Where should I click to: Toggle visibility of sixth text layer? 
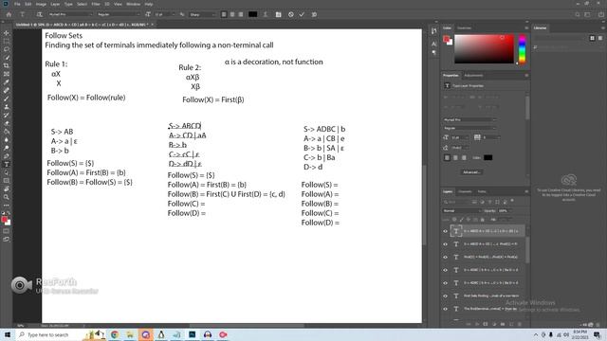[x=445, y=296]
